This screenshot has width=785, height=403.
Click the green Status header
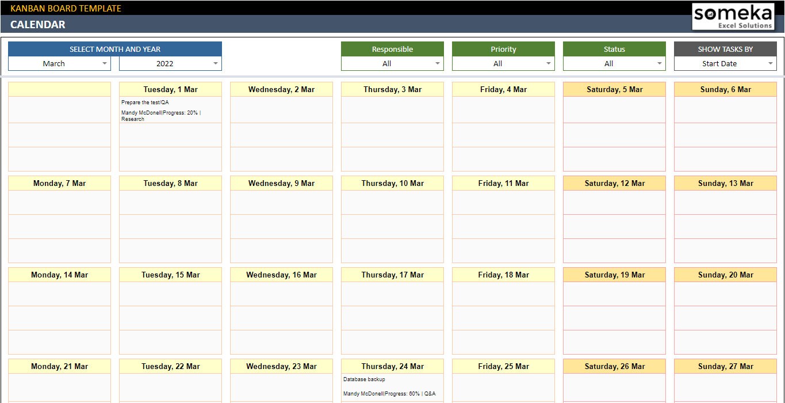point(614,49)
